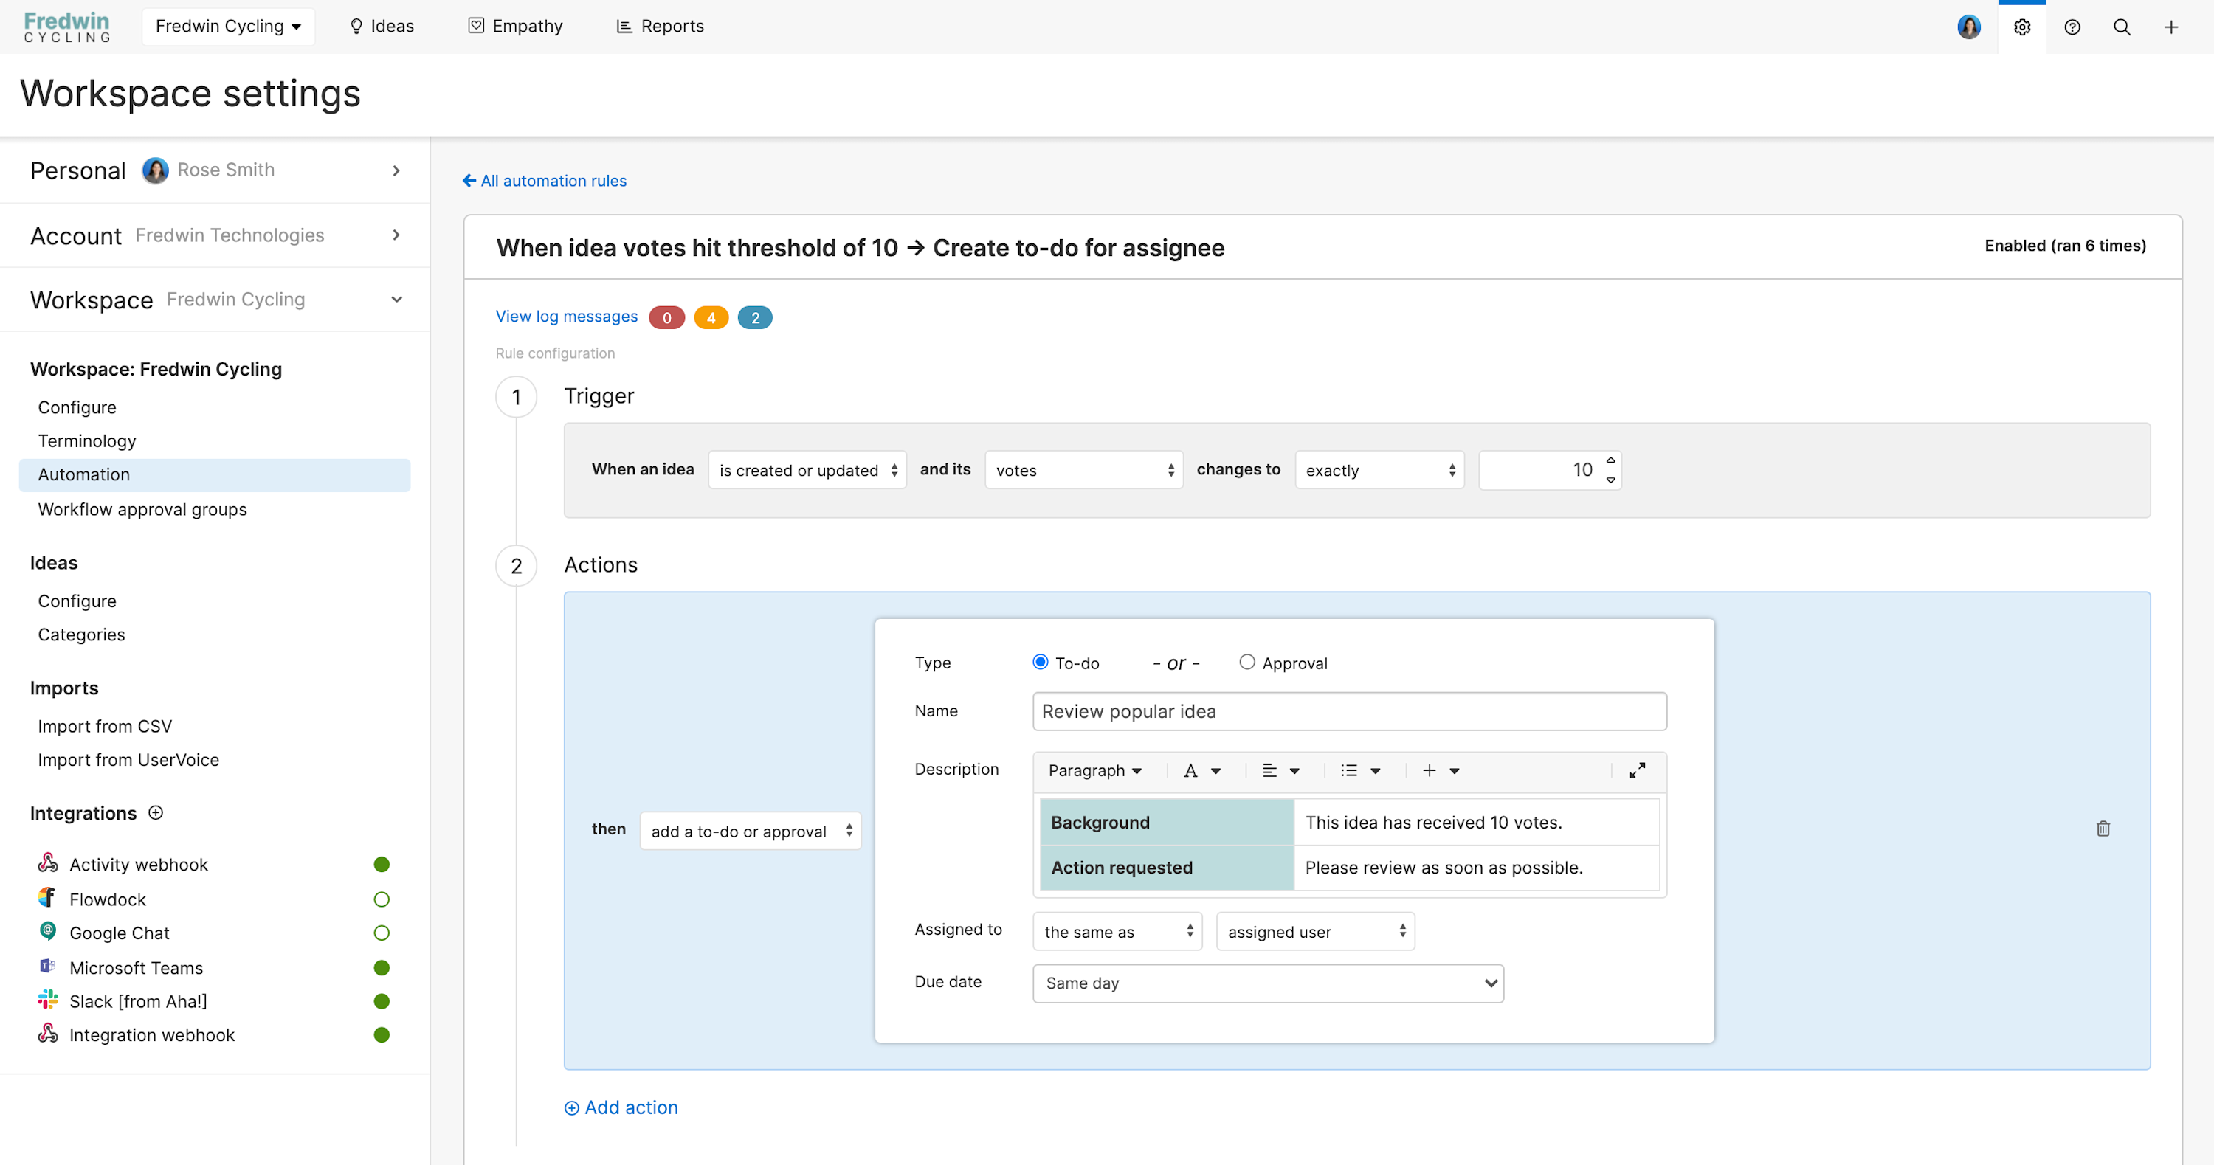Open the Due date dropdown showing Same day
The image size is (2214, 1165).
click(x=1267, y=983)
